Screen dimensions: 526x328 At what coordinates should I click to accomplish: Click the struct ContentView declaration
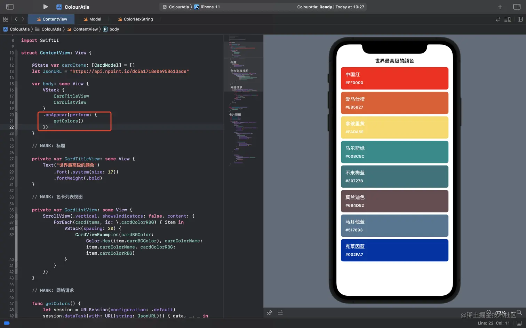coord(56,53)
